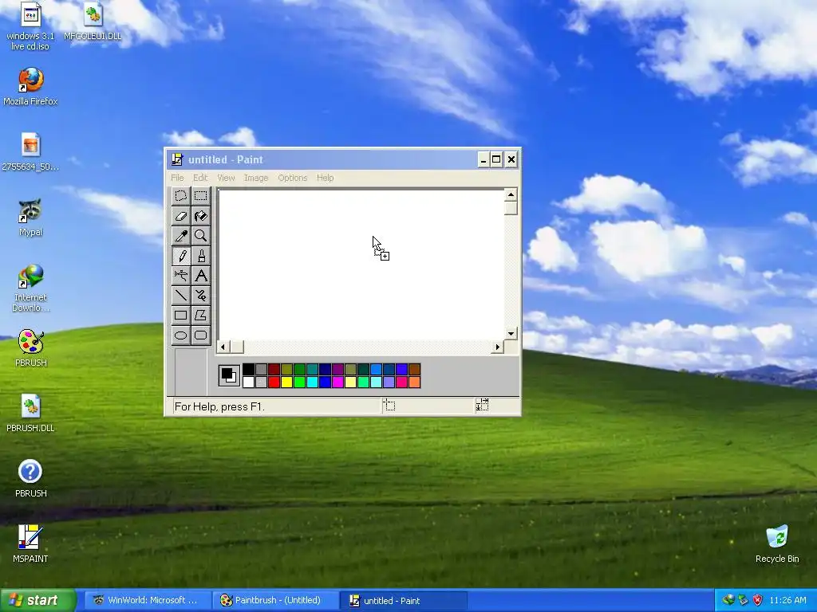This screenshot has height=612, width=817.
Task: Click the white drawing canvas
Action: [x=361, y=265]
